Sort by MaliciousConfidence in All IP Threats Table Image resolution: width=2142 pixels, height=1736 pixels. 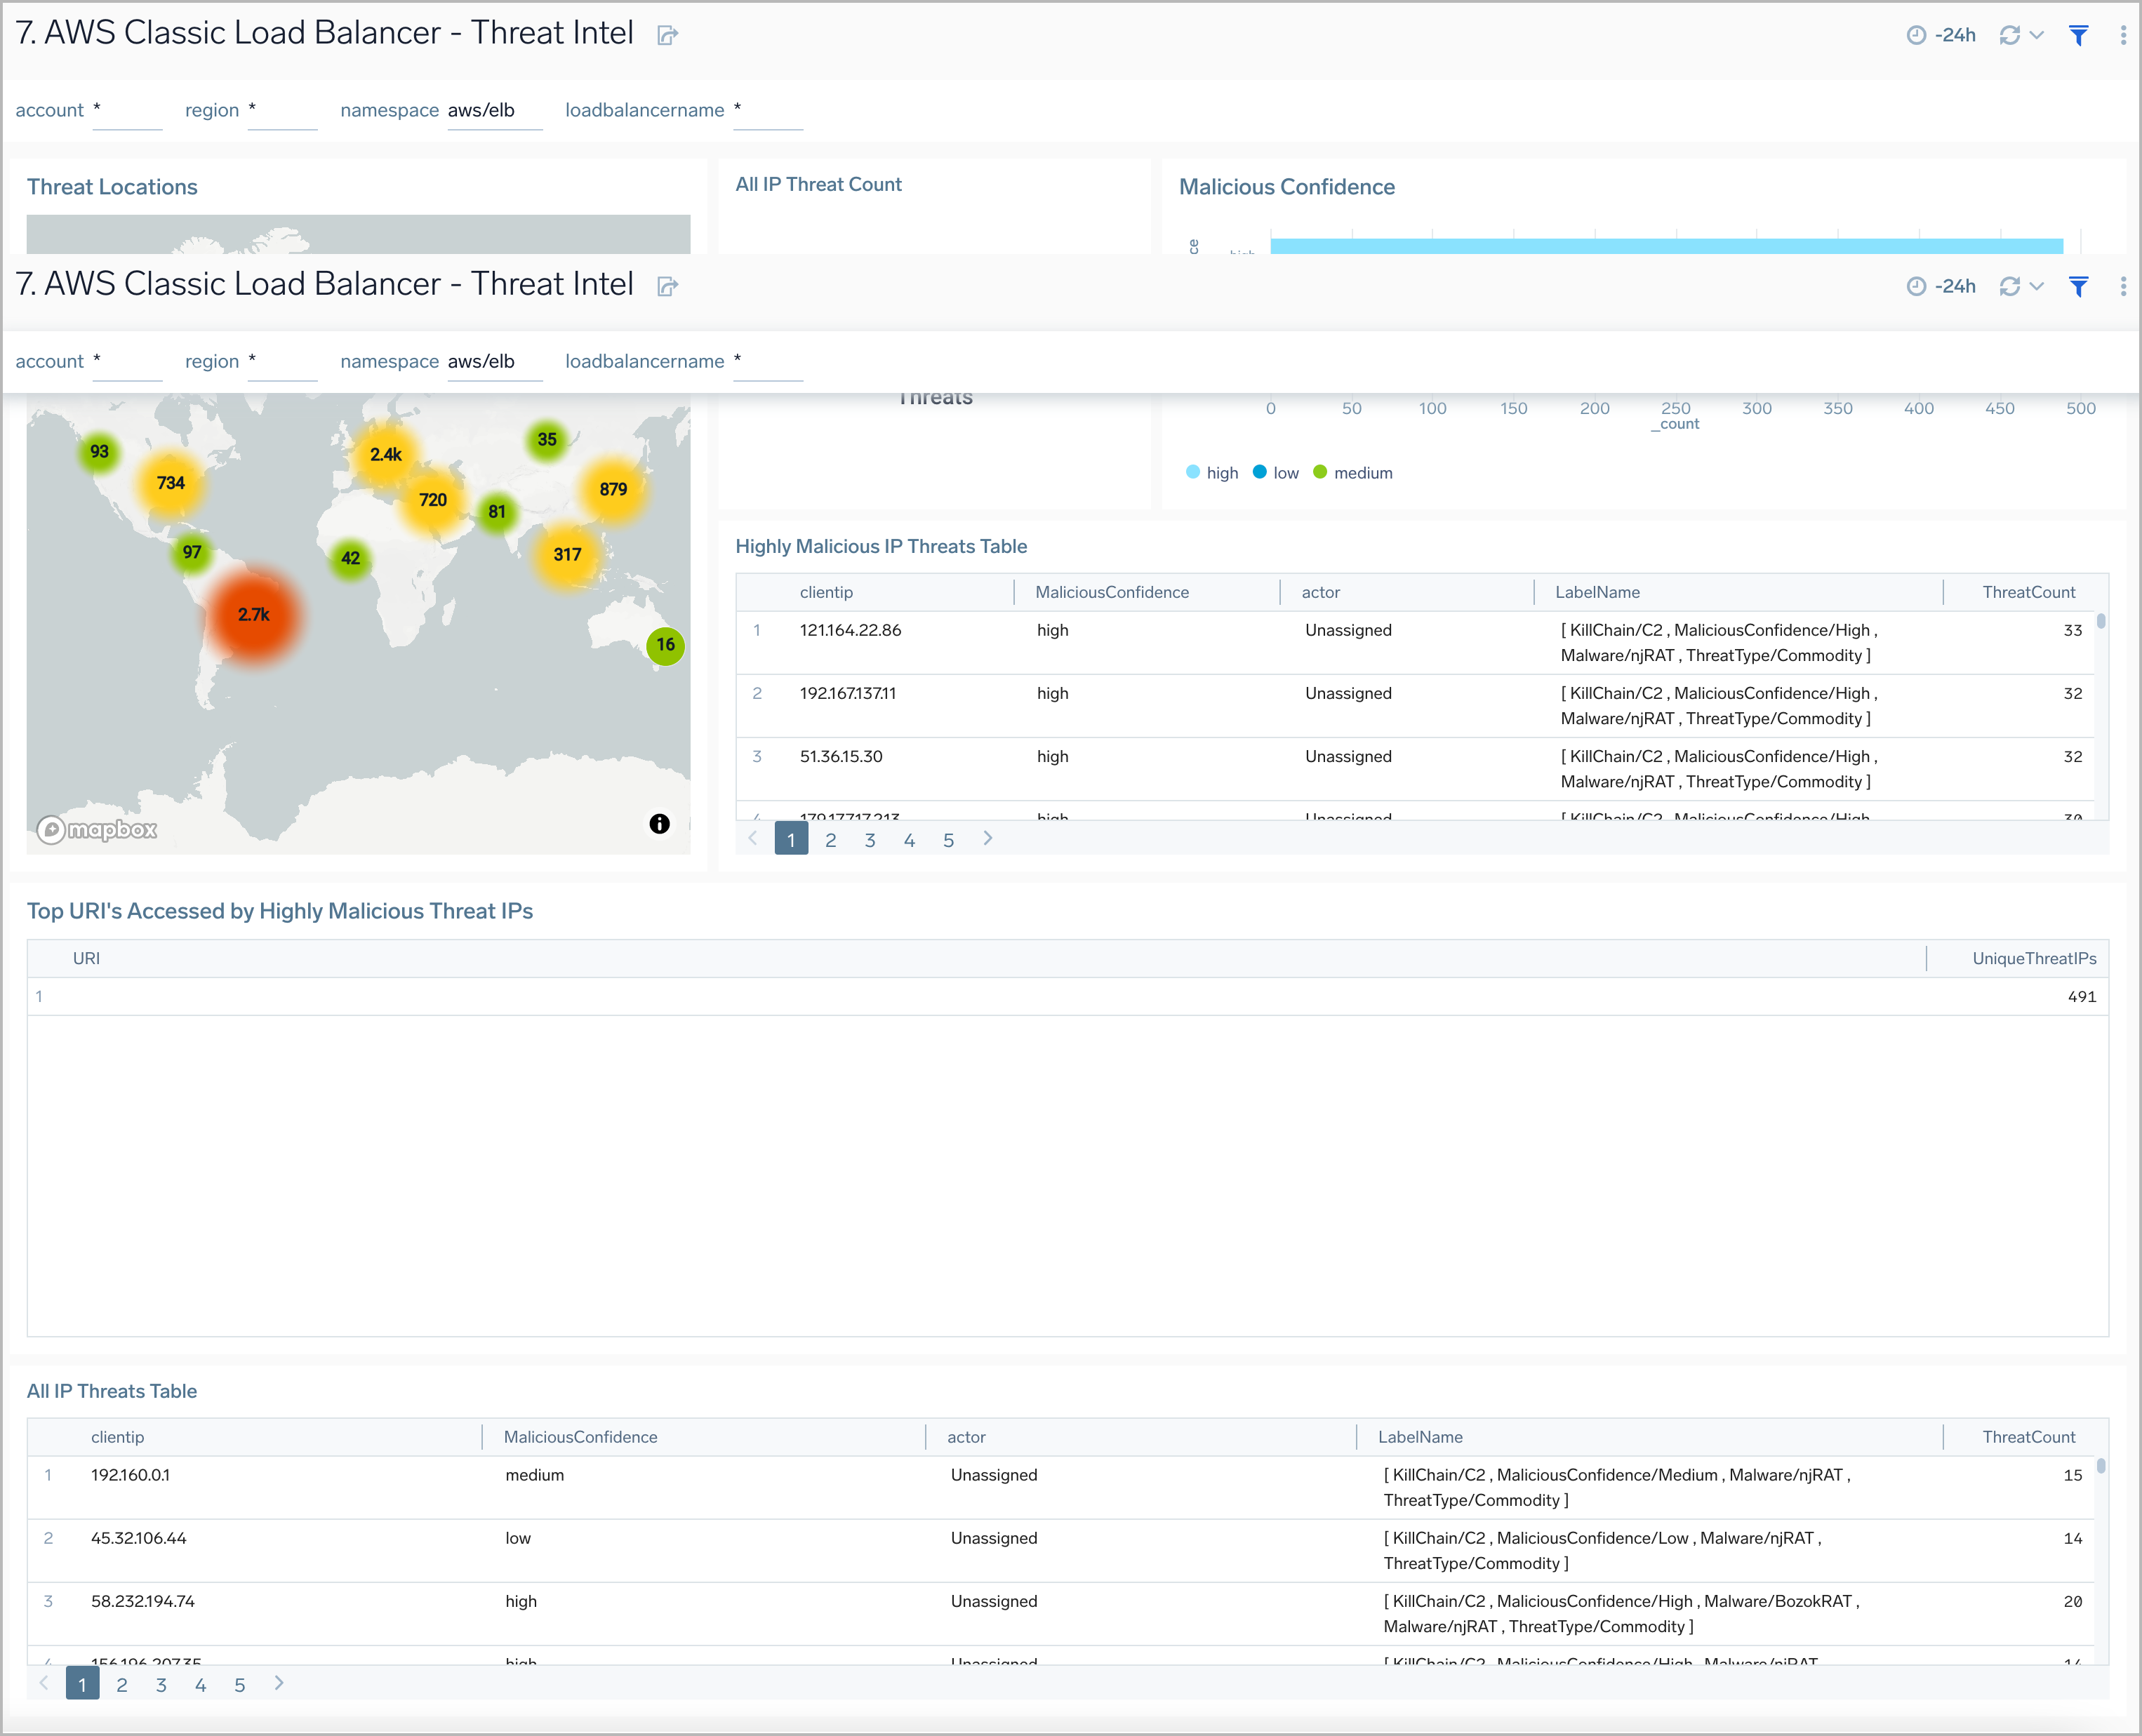[581, 1437]
